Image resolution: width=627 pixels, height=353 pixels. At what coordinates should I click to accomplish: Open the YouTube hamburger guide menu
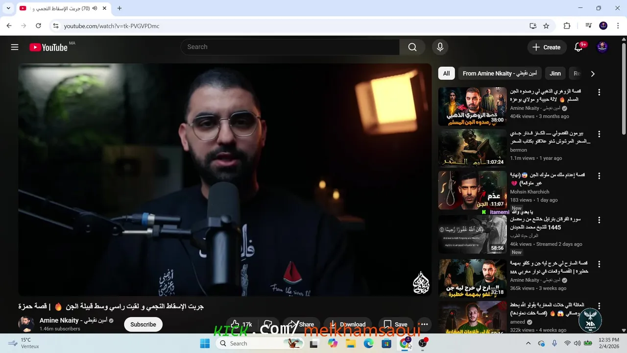click(15, 47)
